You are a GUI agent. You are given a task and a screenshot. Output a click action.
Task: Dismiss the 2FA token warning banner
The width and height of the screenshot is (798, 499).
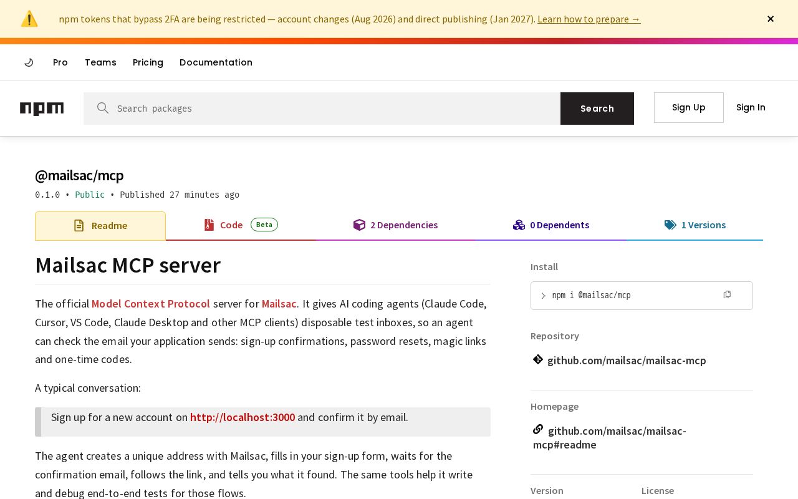point(771,19)
